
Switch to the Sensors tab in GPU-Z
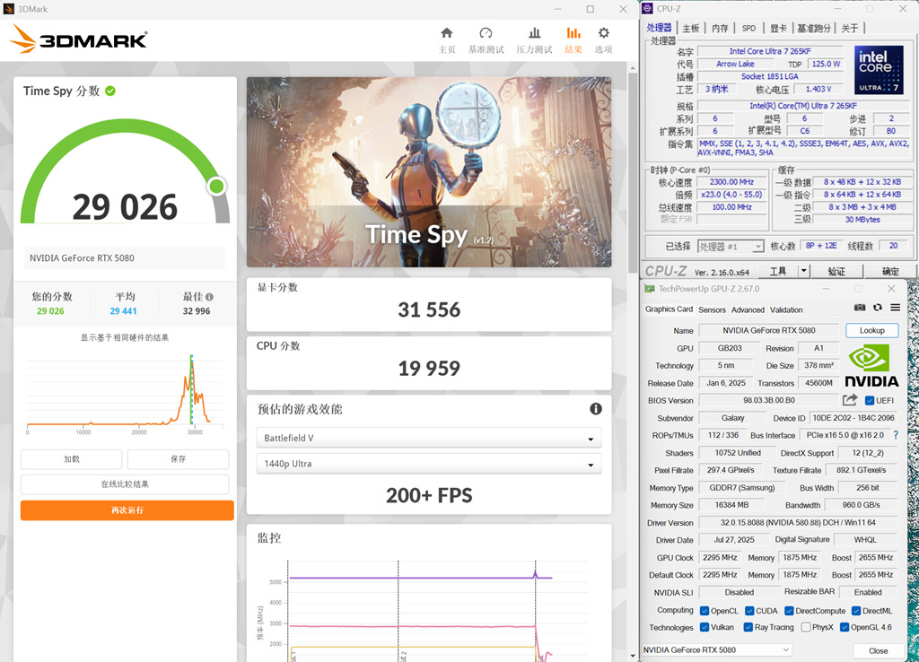[712, 309]
